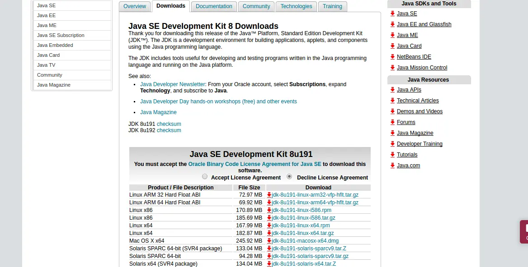528x267 pixels.
Task: Select Decline License Agreement radio button
Action: (x=289, y=177)
